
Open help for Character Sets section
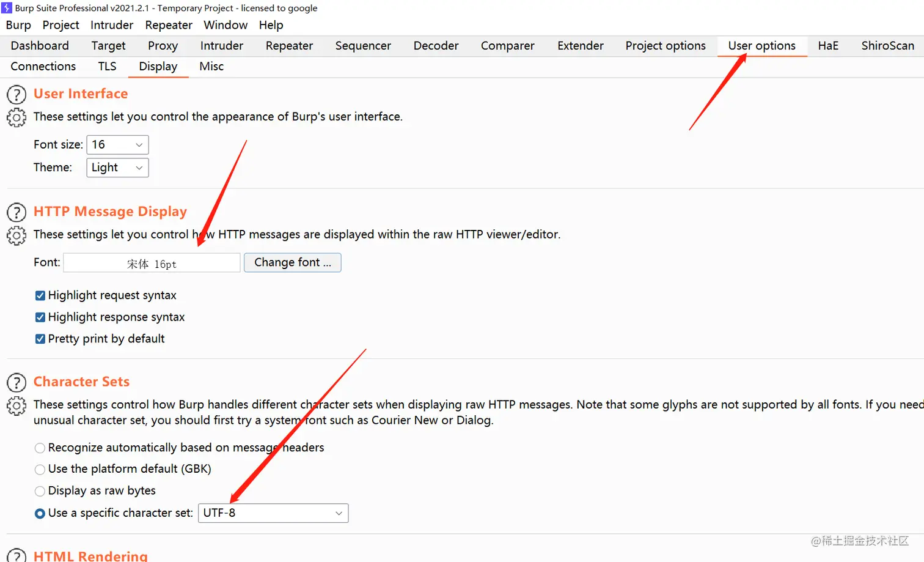pyautogui.click(x=16, y=382)
